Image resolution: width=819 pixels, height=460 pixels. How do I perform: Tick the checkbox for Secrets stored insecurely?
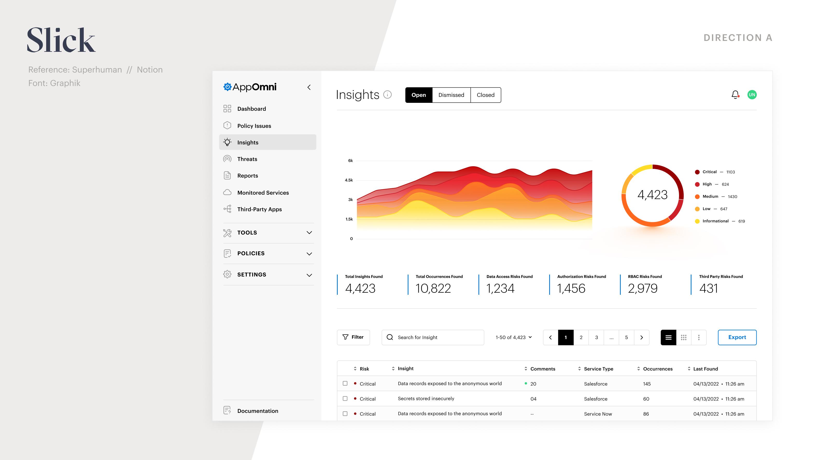point(345,398)
